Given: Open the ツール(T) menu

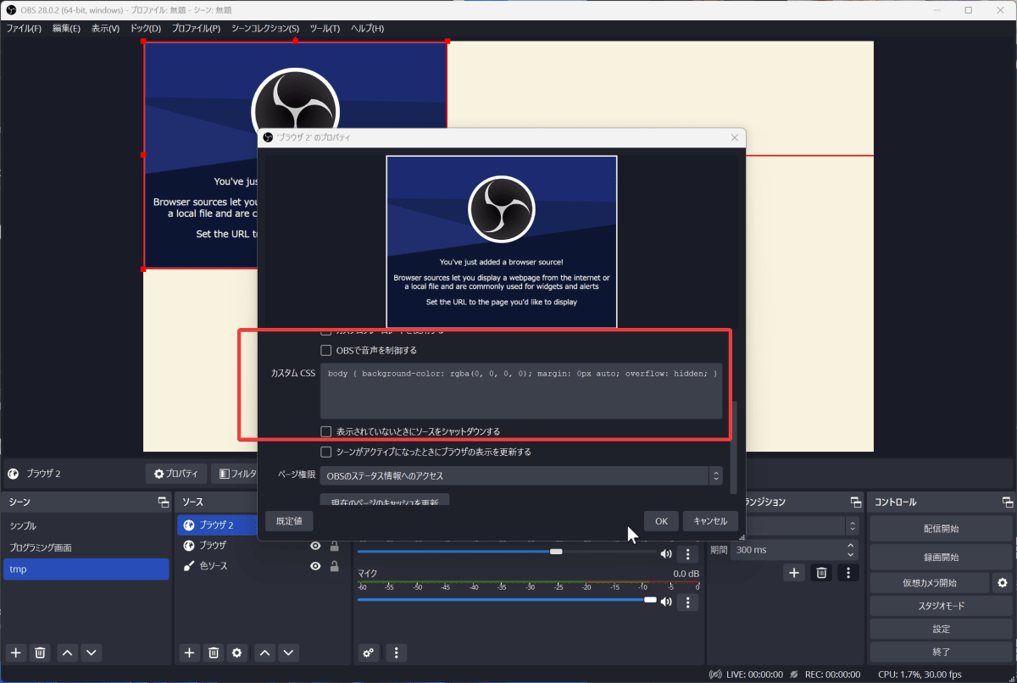Looking at the screenshot, I should coord(325,29).
